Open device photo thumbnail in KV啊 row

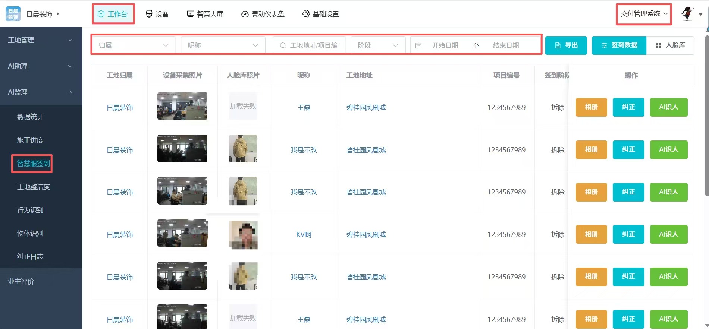[x=182, y=233]
